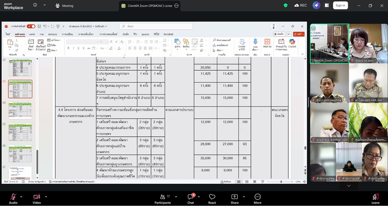
Task: Expand audio options arrow beside Audio
Action: pyautogui.click(x=21, y=197)
